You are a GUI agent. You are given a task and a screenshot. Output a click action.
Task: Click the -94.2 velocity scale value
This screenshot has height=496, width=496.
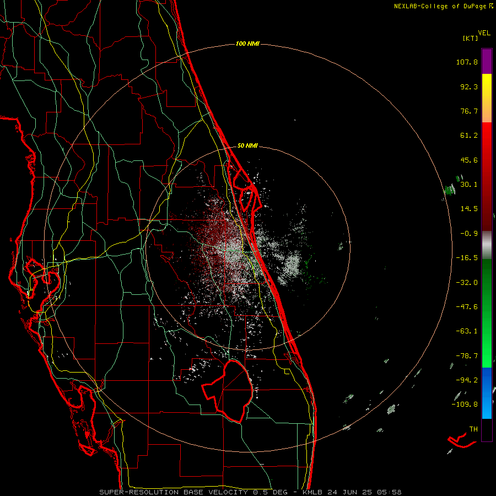[x=467, y=380]
